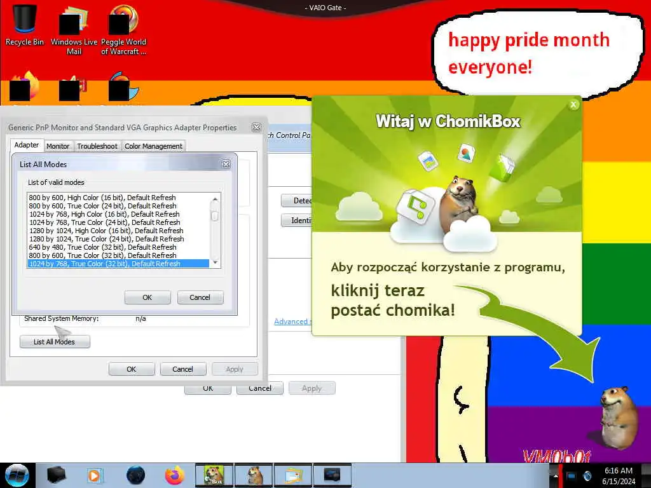Click the monitor icon in system tray
This screenshot has width=651, height=488.
click(572, 476)
